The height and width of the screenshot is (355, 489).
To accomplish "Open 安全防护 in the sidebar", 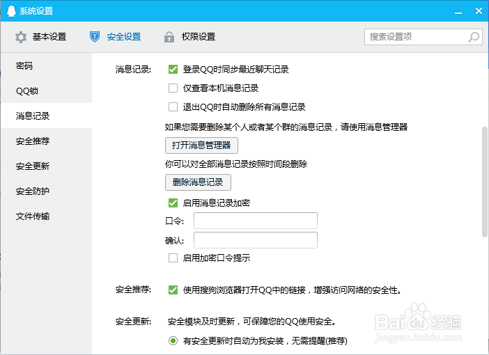I will pyautogui.click(x=47, y=191).
